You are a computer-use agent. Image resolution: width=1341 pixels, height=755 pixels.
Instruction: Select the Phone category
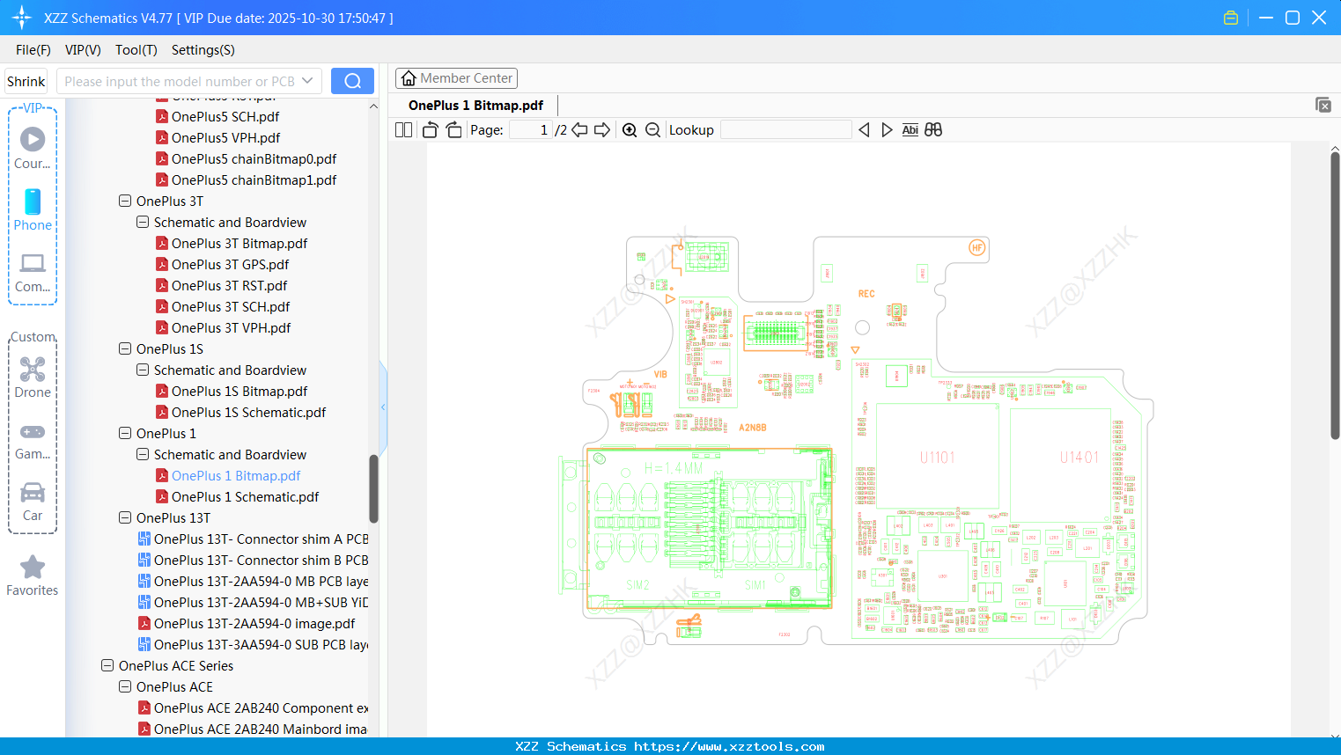[33, 210]
